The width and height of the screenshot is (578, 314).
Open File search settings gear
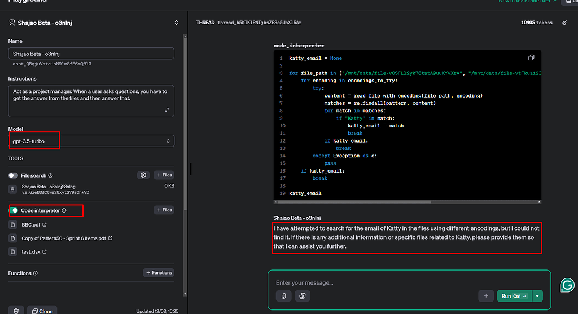coord(143,175)
